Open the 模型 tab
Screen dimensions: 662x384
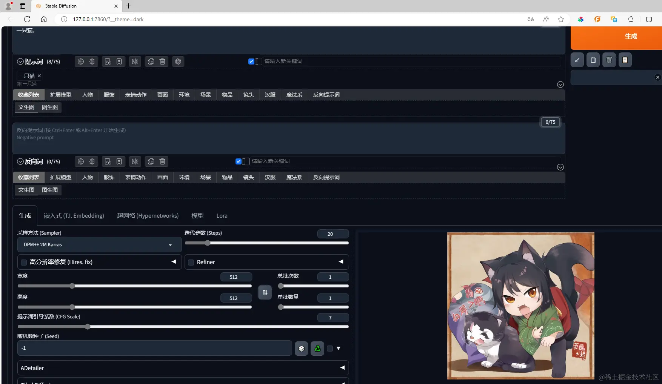pyautogui.click(x=197, y=216)
